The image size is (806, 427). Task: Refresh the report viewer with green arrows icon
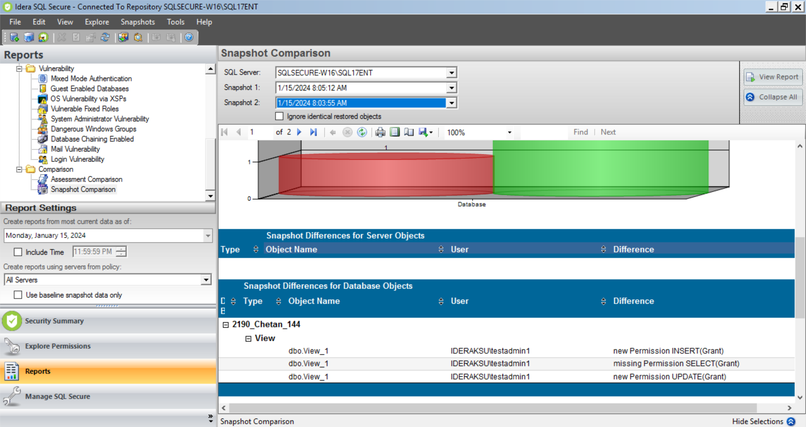(362, 133)
